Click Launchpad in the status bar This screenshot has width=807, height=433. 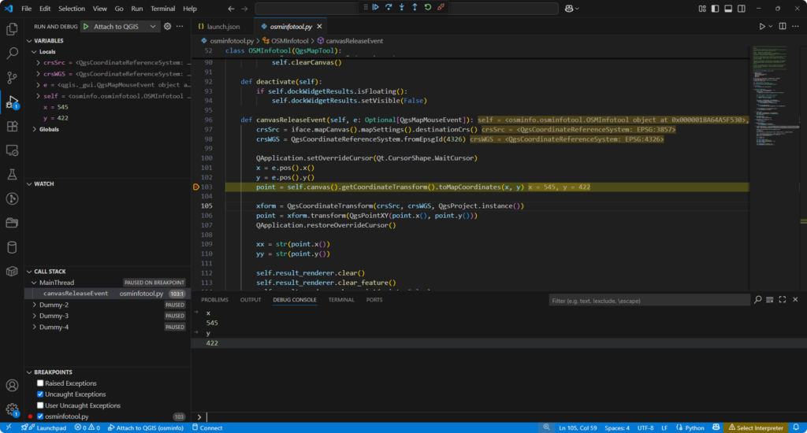point(44,427)
